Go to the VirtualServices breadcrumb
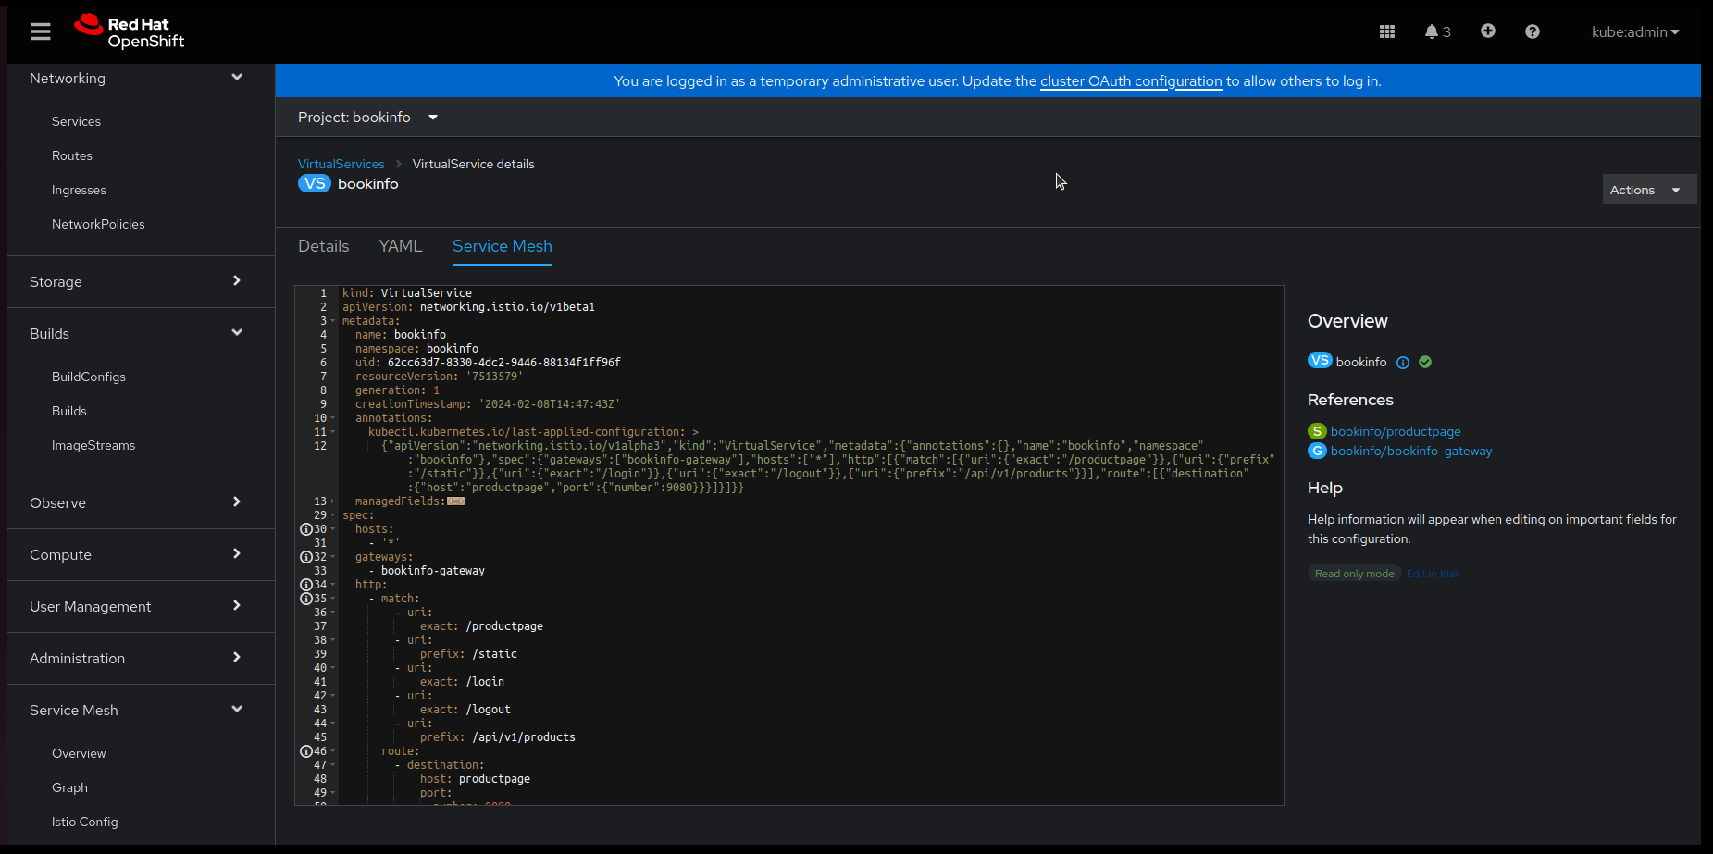The image size is (1713, 854). click(x=341, y=164)
